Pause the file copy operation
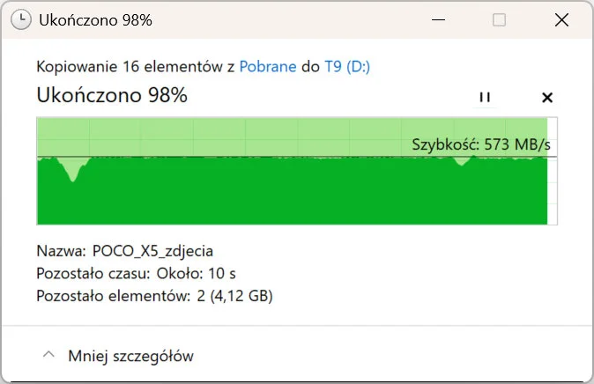594x384 pixels. coord(484,98)
